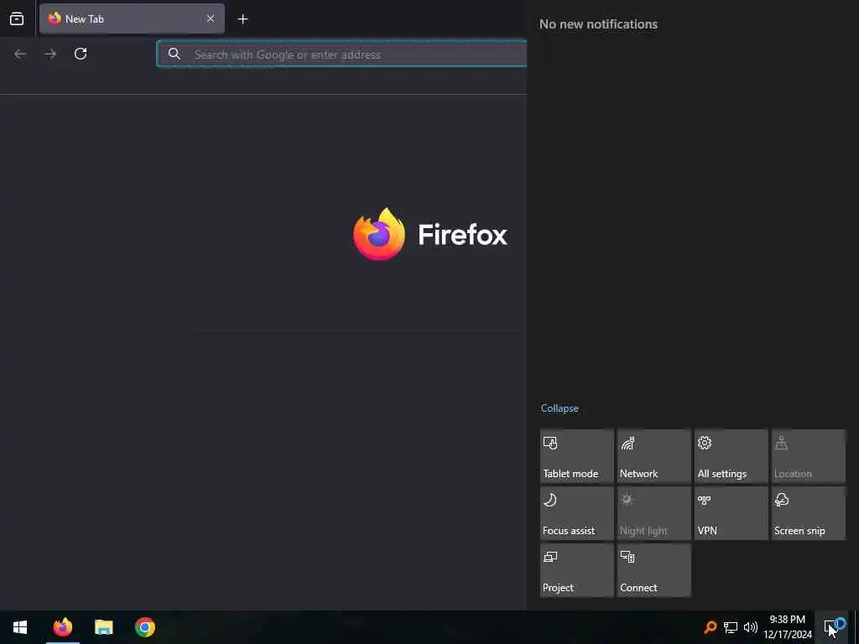Click Firefox icon in the taskbar
This screenshot has height=644, width=859.
pyautogui.click(x=63, y=627)
